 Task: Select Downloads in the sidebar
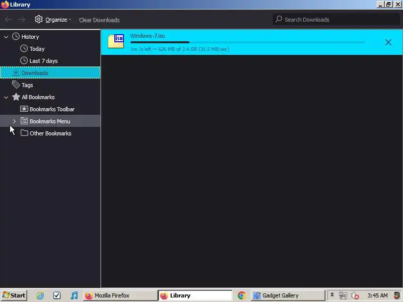point(50,73)
